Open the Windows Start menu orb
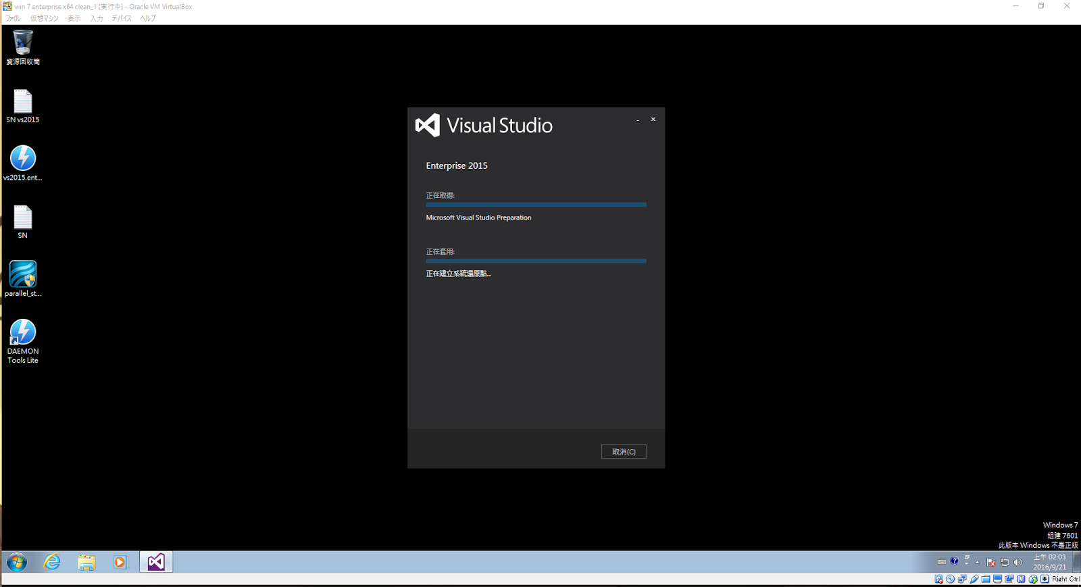Image resolution: width=1081 pixels, height=587 pixels. coord(17,562)
